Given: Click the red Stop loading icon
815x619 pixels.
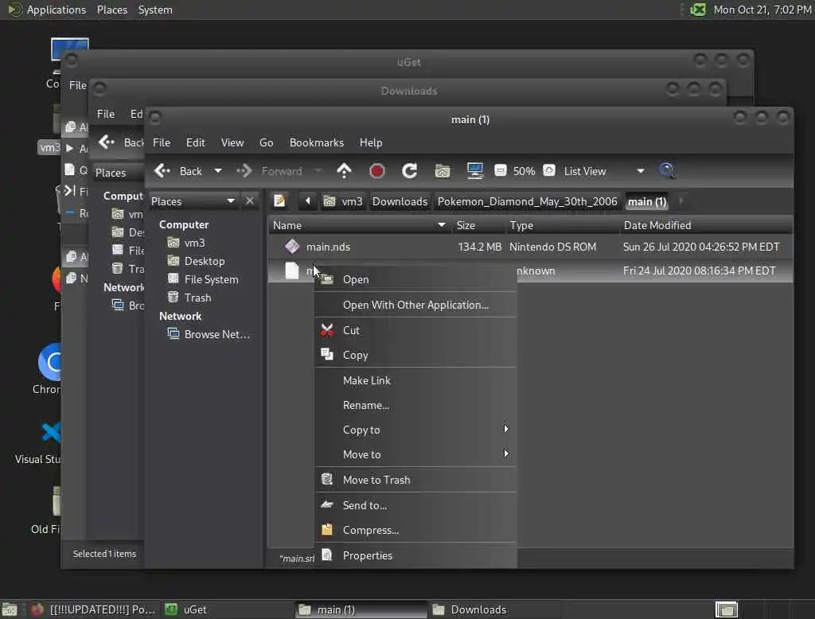Looking at the screenshot, I should click(376, 170).
